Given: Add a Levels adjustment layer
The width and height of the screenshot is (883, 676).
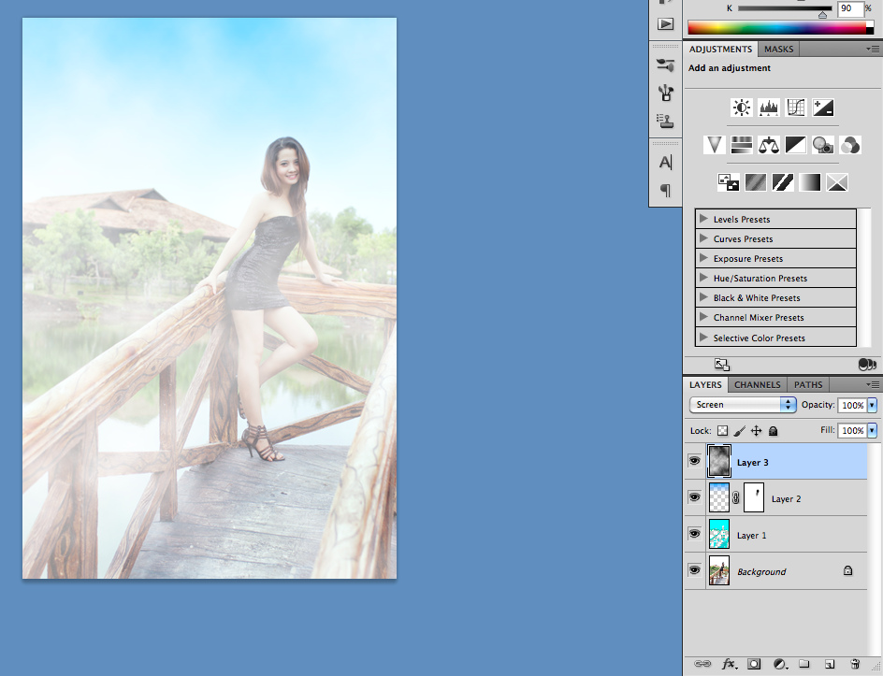Looking at the screenshot, I should [768, 108].
